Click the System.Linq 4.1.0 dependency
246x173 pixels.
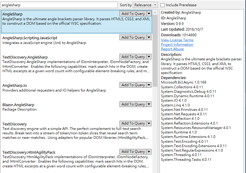tap(175, 105)
